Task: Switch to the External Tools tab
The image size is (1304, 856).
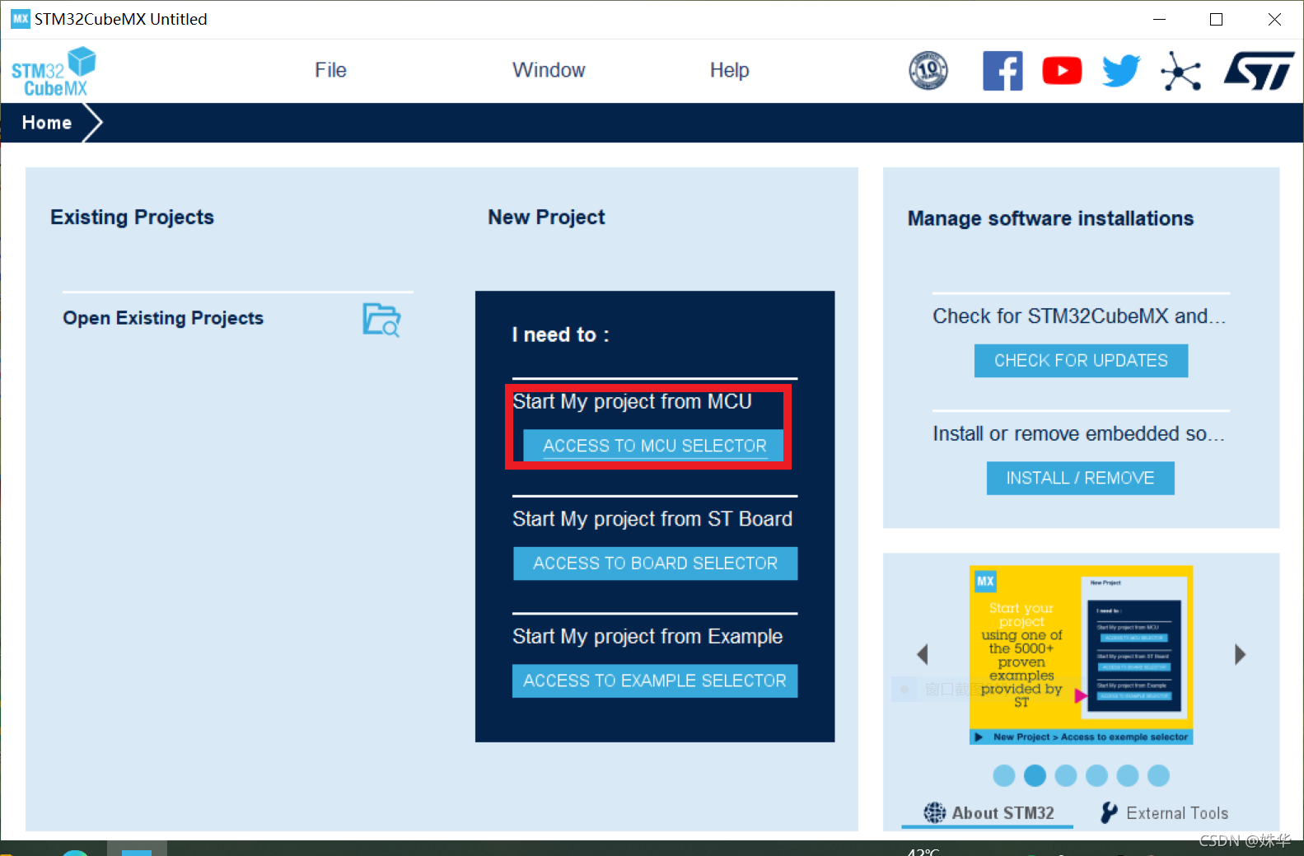Action: 1164,812
